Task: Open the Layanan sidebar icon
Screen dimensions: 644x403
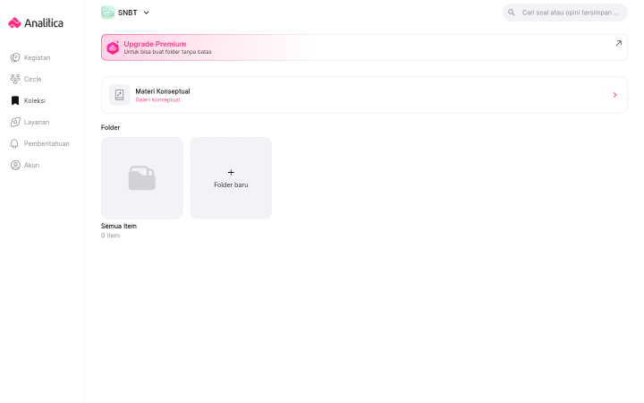Action: pos(15,122)
